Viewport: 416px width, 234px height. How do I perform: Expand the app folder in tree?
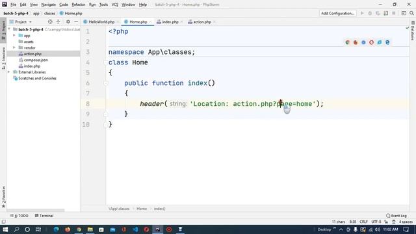(14, 35)
